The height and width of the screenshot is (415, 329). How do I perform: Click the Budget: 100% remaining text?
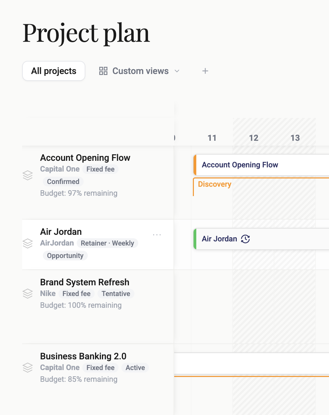pos(81,305)
